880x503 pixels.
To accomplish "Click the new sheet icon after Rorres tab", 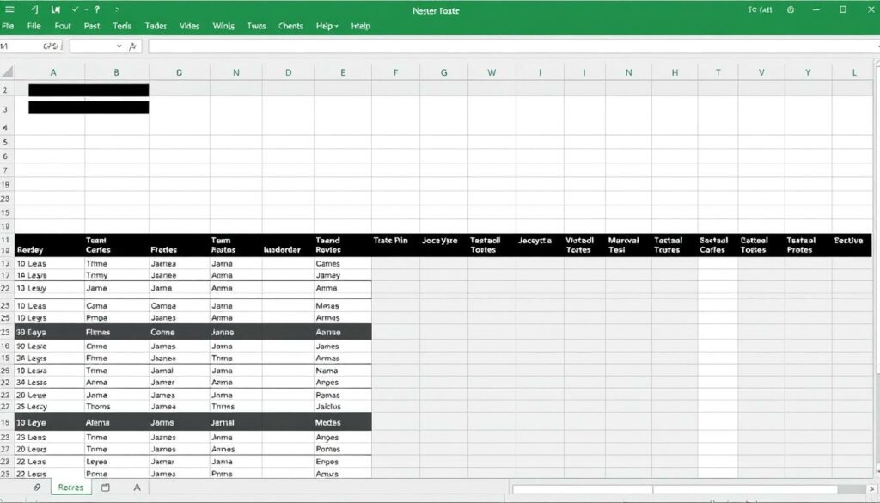I will point(105,488).
